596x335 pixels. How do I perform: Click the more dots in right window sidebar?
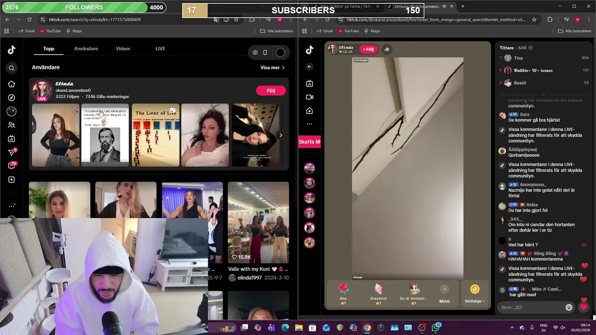click(310, 124)
